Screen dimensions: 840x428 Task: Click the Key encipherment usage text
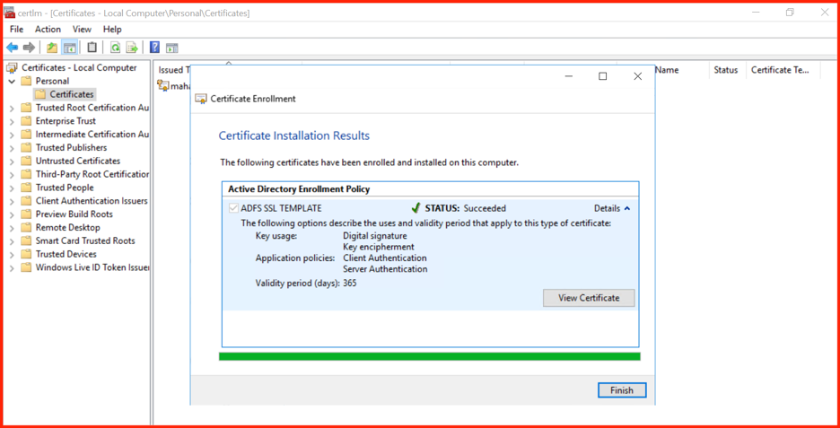(x=379, y=247)
